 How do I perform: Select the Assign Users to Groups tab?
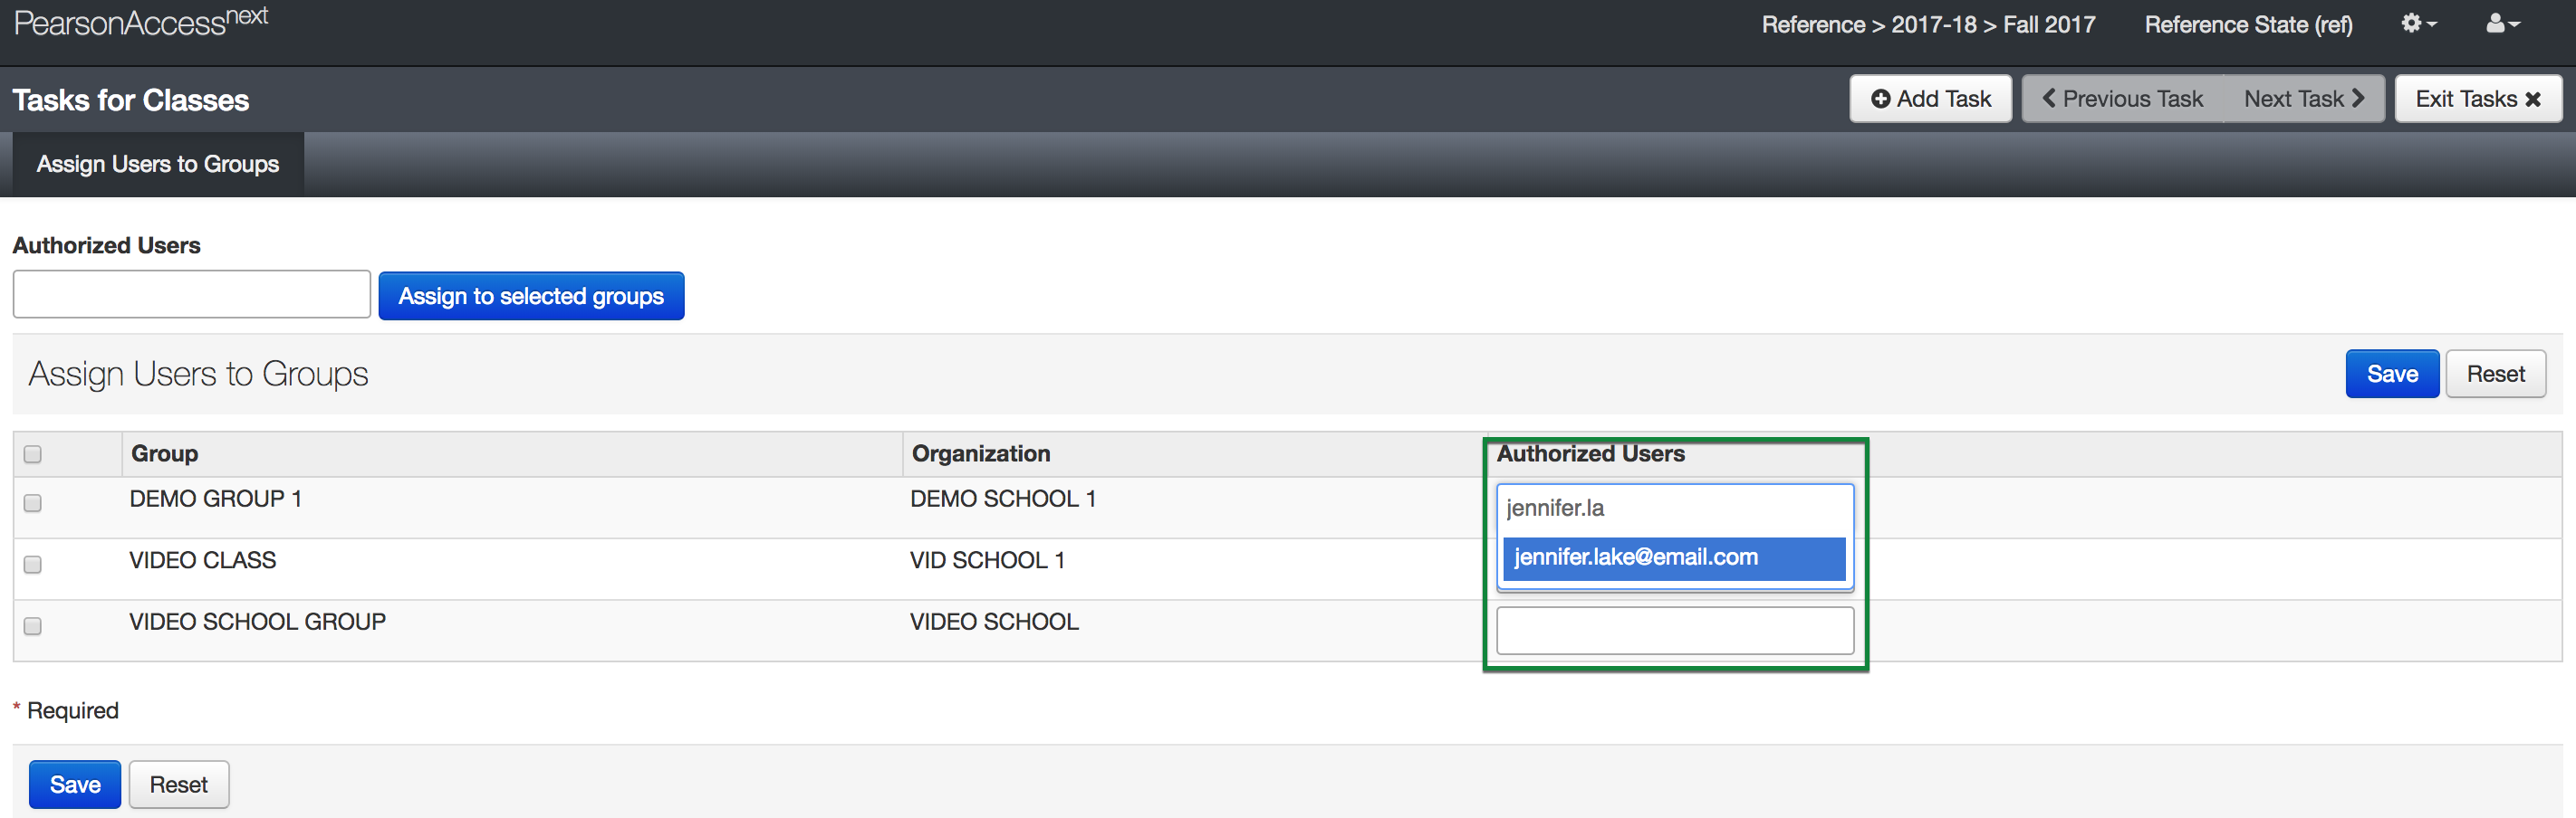[x=158, y=164]
